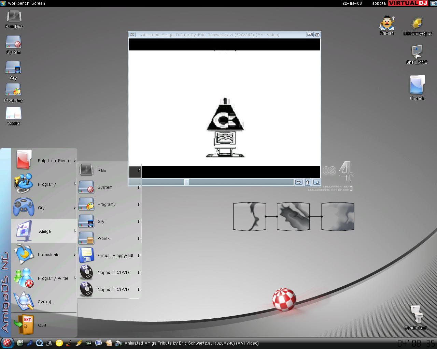Open the notepad with pencil taskbar icon
Viewport: 437px width, 349px height.
(x=109, y=343)
